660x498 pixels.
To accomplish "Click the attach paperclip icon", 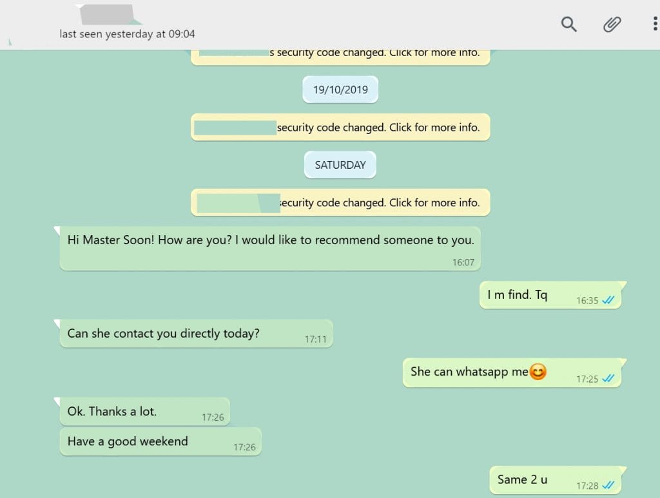I will click(x=612, y=24).
